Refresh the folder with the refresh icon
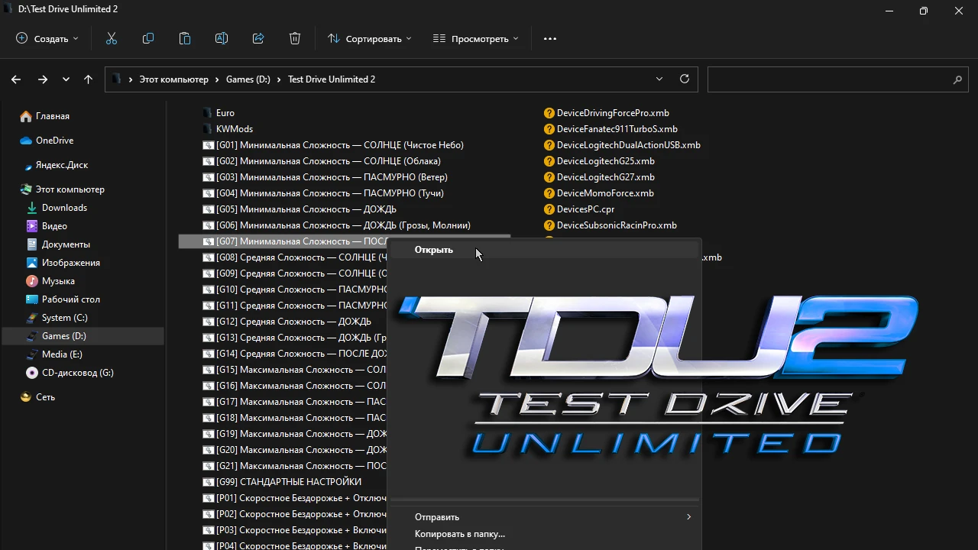The image size is (978, 550). [684, 79]
